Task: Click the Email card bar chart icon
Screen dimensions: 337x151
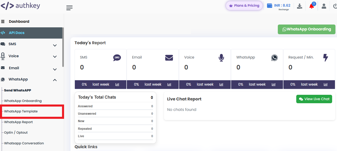Action: [x=169, y=85]
